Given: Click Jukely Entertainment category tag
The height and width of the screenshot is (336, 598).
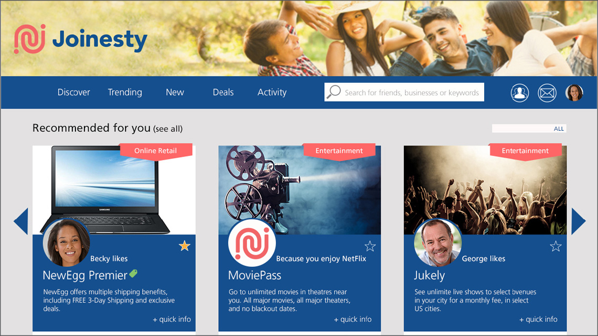Looking at the screenshot, I should 525,151.
